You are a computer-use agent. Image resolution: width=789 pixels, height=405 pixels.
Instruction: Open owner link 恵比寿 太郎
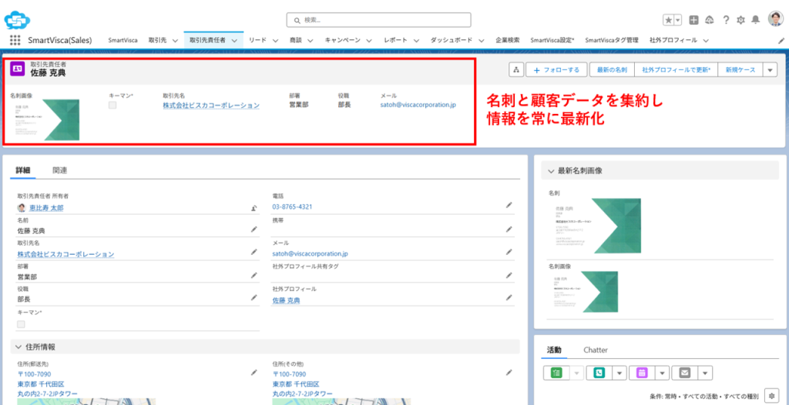(x=45, y=208)
